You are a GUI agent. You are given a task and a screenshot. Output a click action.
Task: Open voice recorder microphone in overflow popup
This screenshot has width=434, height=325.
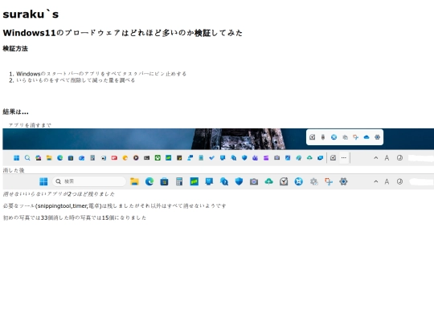[323, 137]
